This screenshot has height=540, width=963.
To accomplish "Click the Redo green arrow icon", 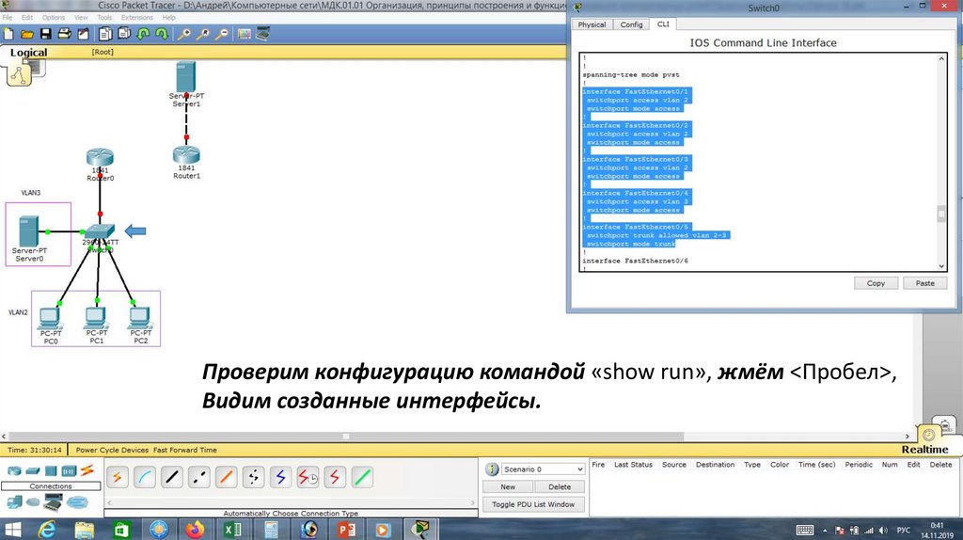I will click(162, 35).
